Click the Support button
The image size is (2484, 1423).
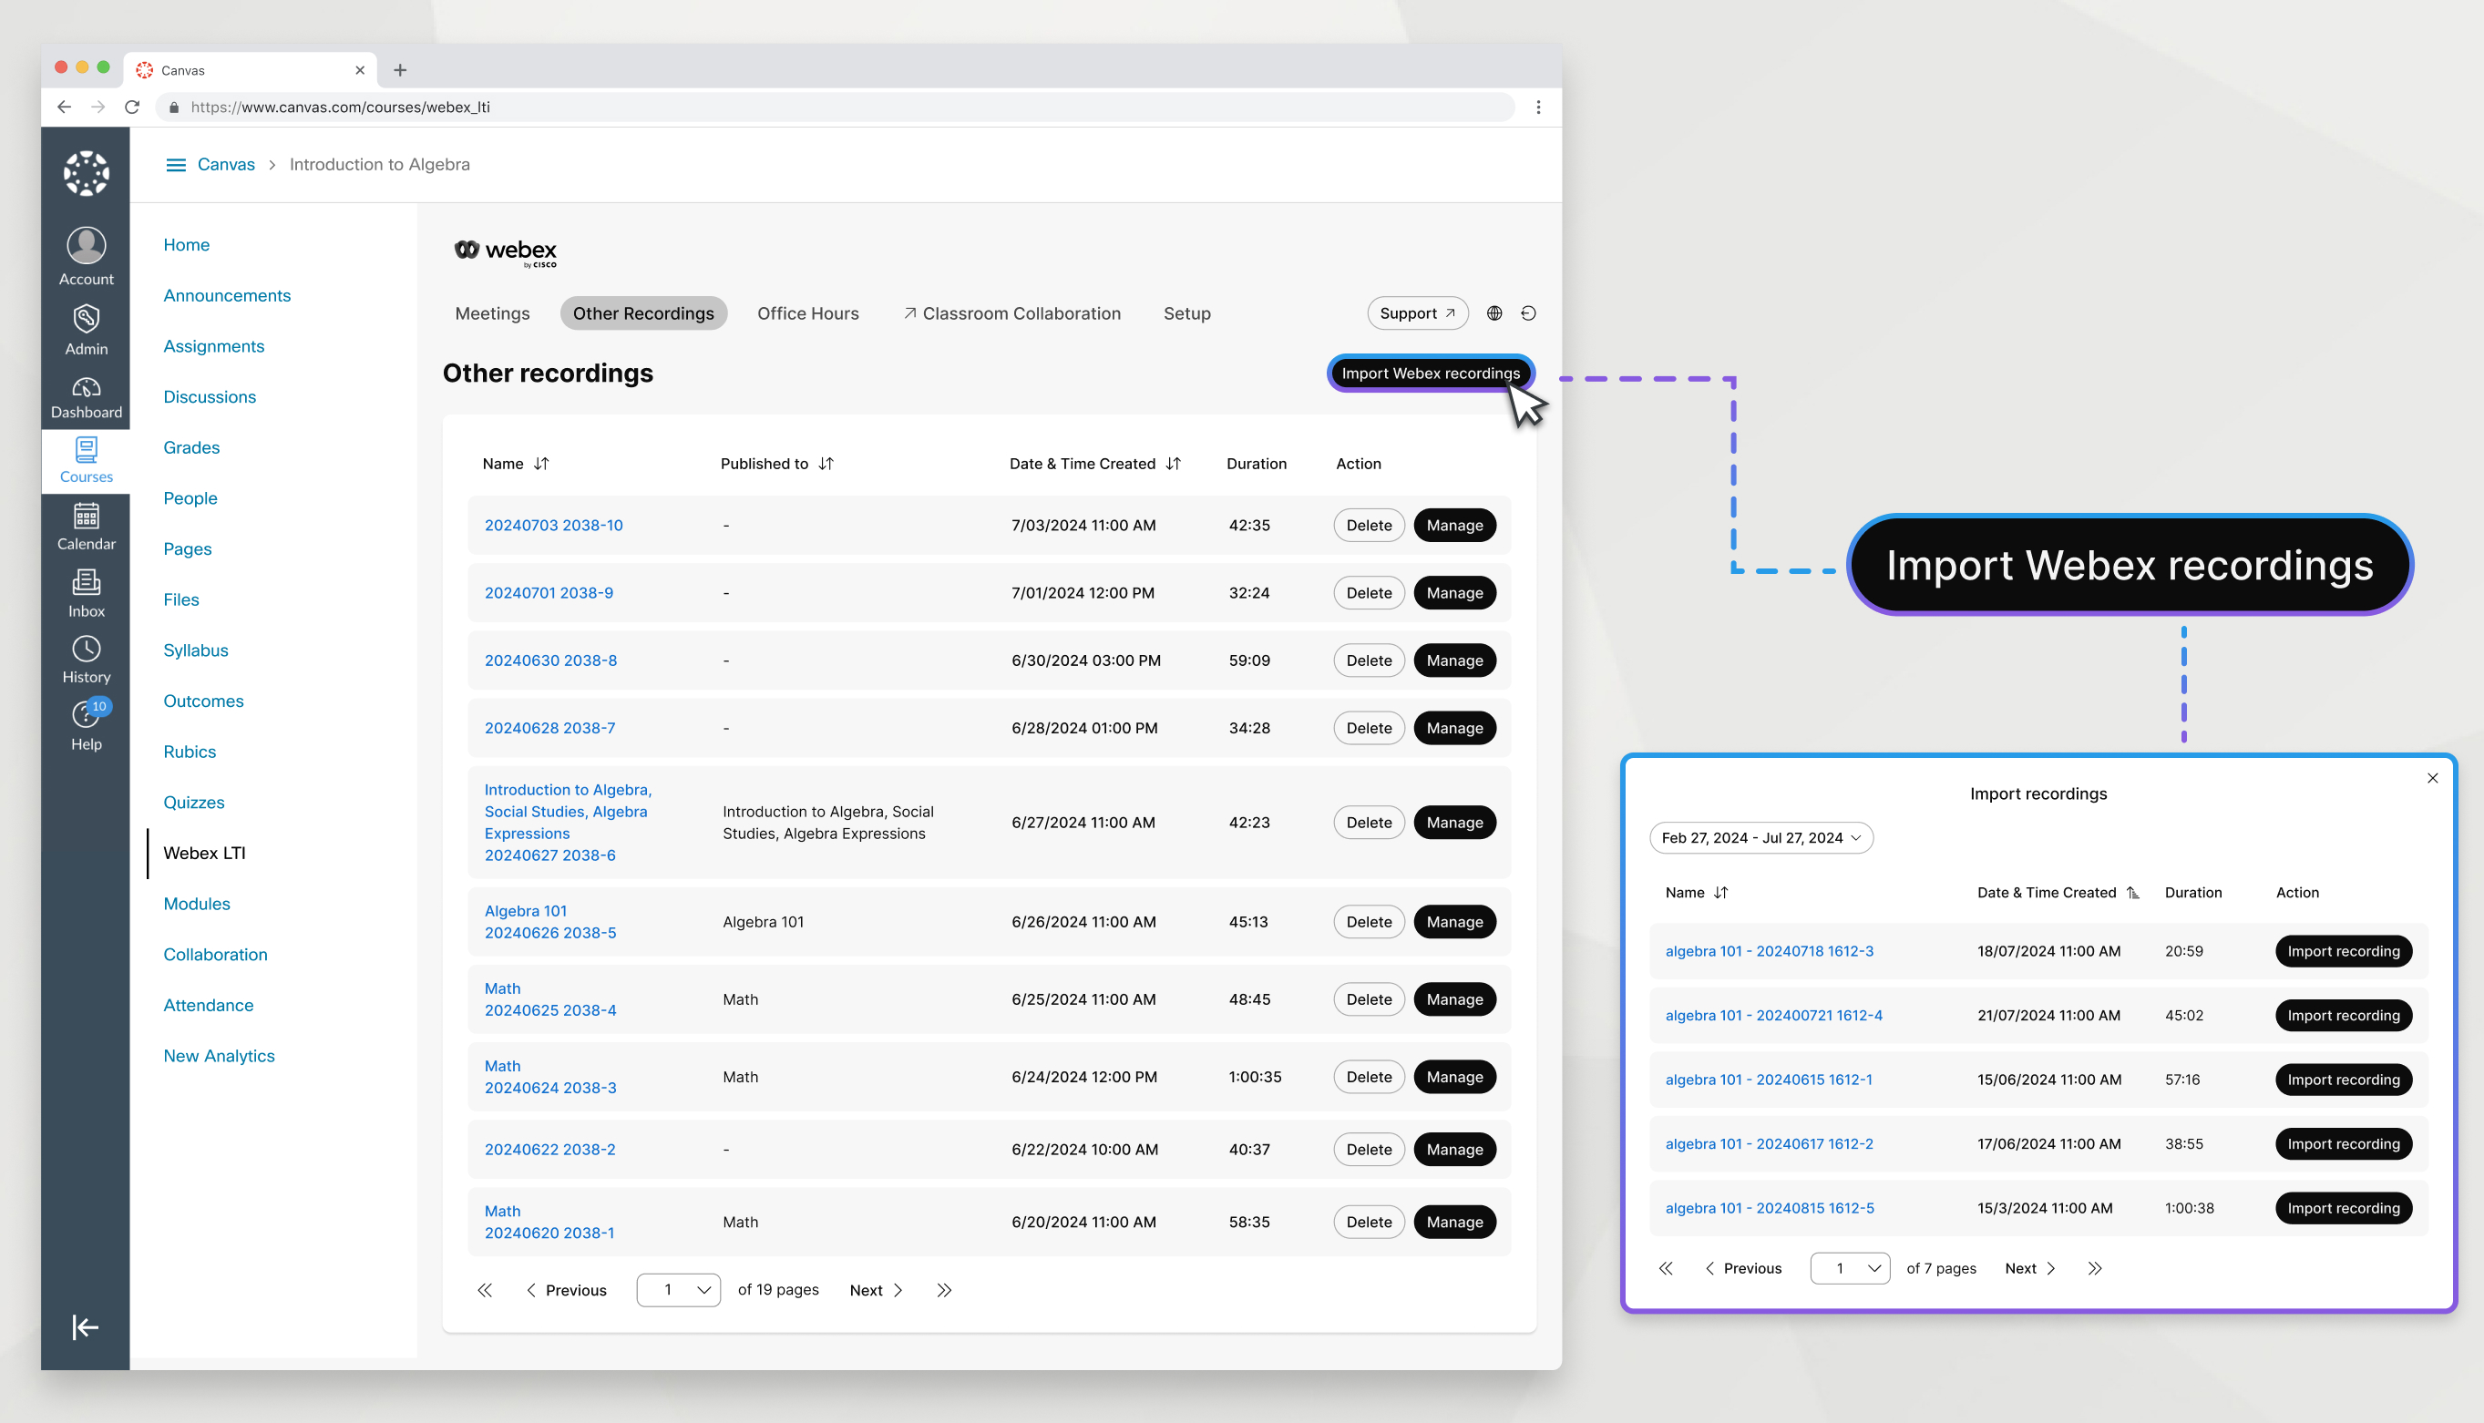[x=1416, y=312]
